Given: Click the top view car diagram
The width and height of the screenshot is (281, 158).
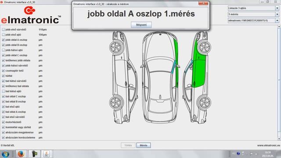Looking at the screenshot, I should click(160, 77).
